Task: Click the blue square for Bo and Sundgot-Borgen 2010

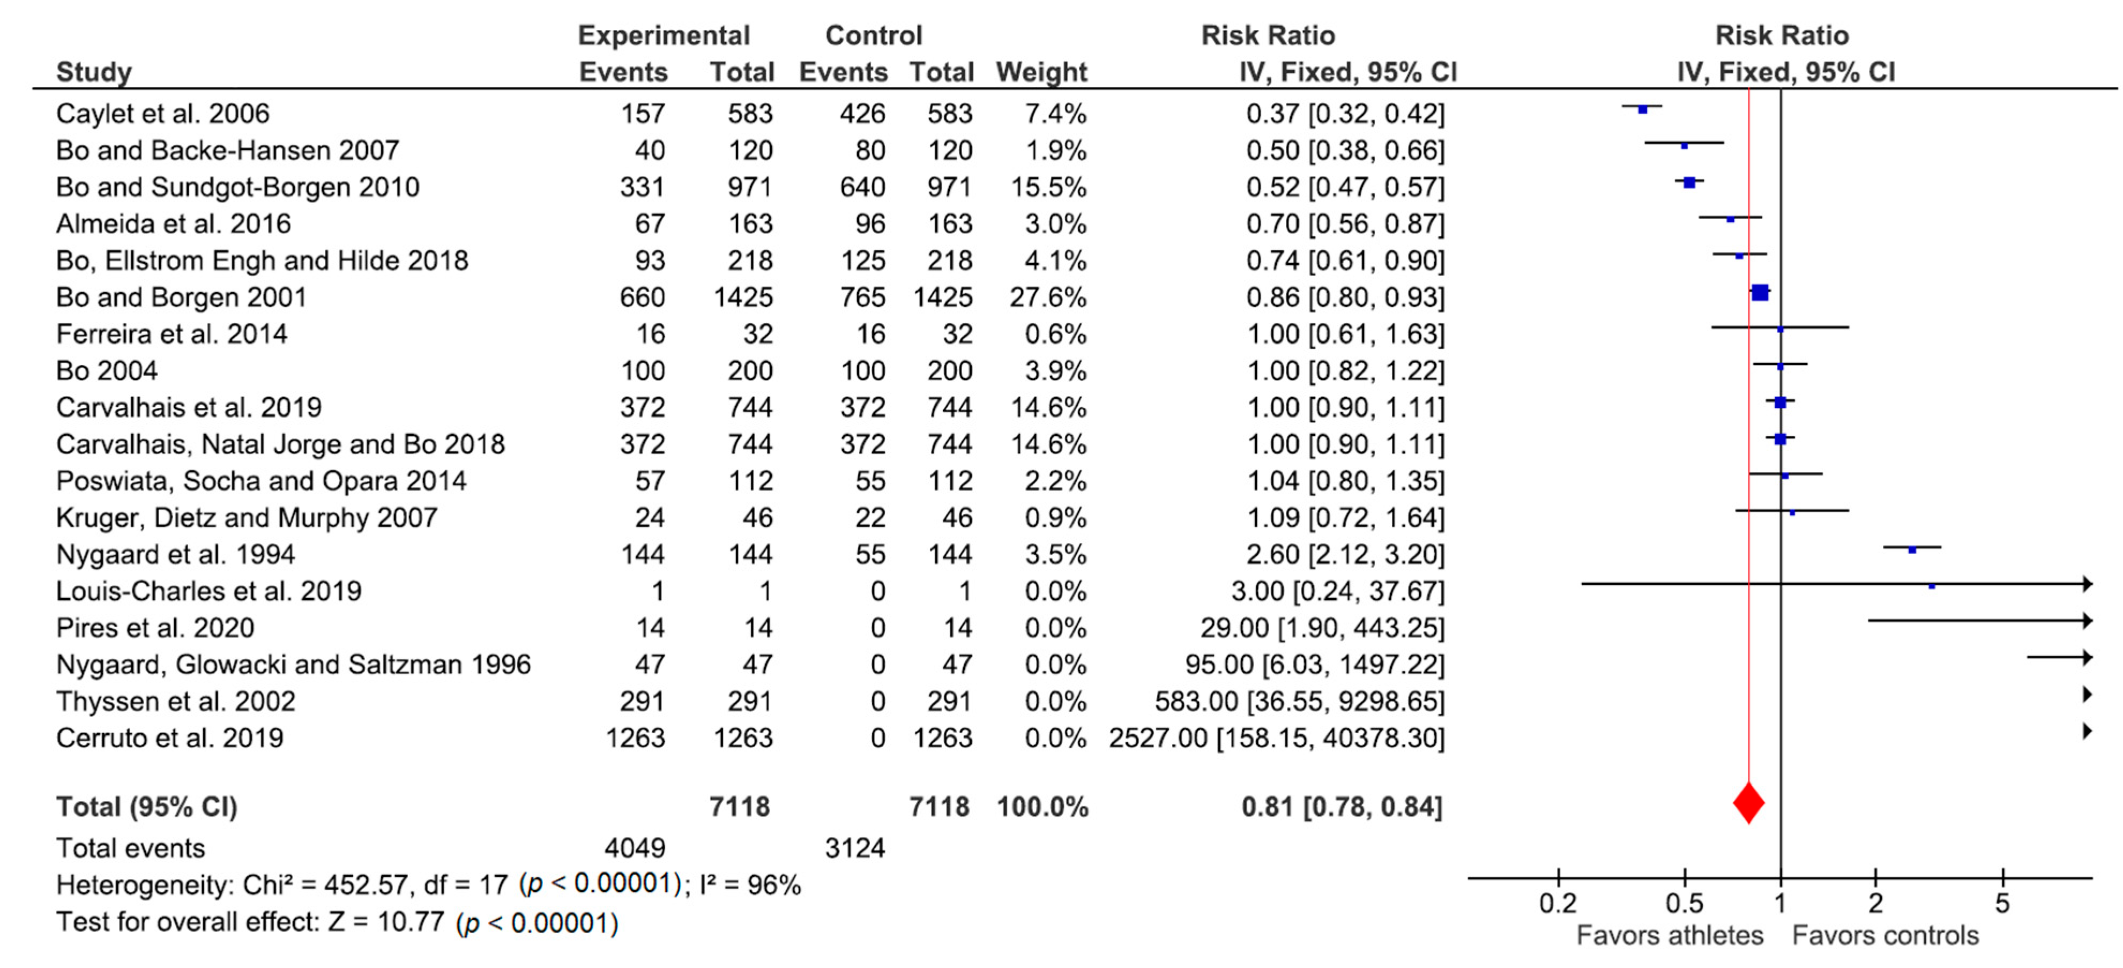Action: pos(1689,182)
